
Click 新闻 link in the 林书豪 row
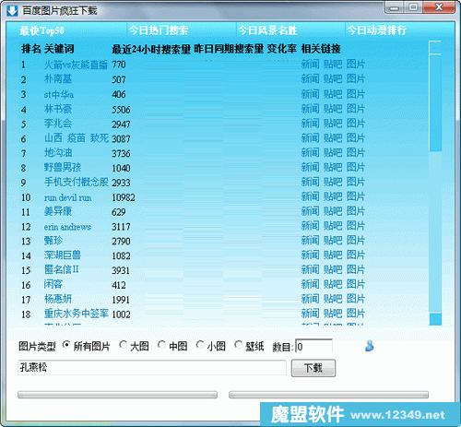310,109
